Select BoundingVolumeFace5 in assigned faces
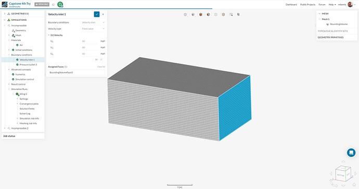 (x=76, y=73)
